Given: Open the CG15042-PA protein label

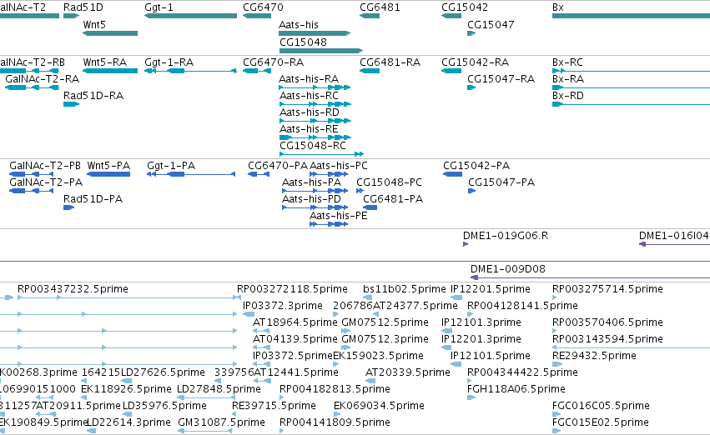Looking at the screenshot, I should coord(476,166).
